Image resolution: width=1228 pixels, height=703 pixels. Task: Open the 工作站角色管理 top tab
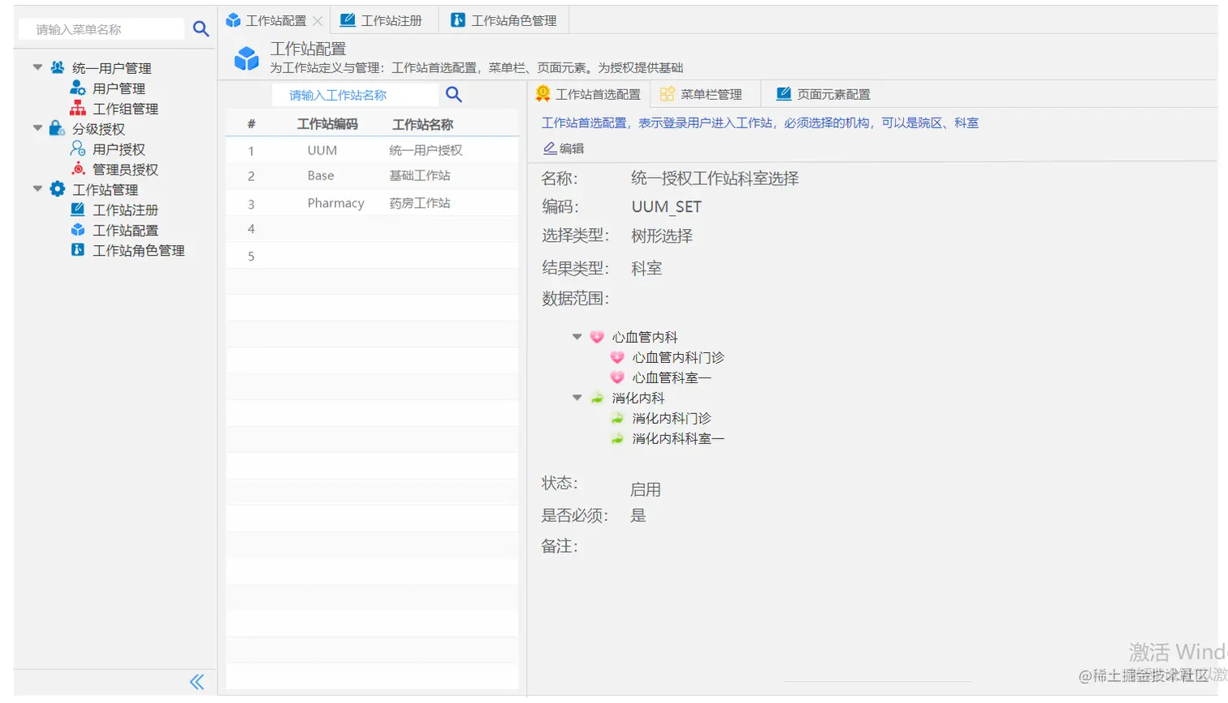click(504, 20)
